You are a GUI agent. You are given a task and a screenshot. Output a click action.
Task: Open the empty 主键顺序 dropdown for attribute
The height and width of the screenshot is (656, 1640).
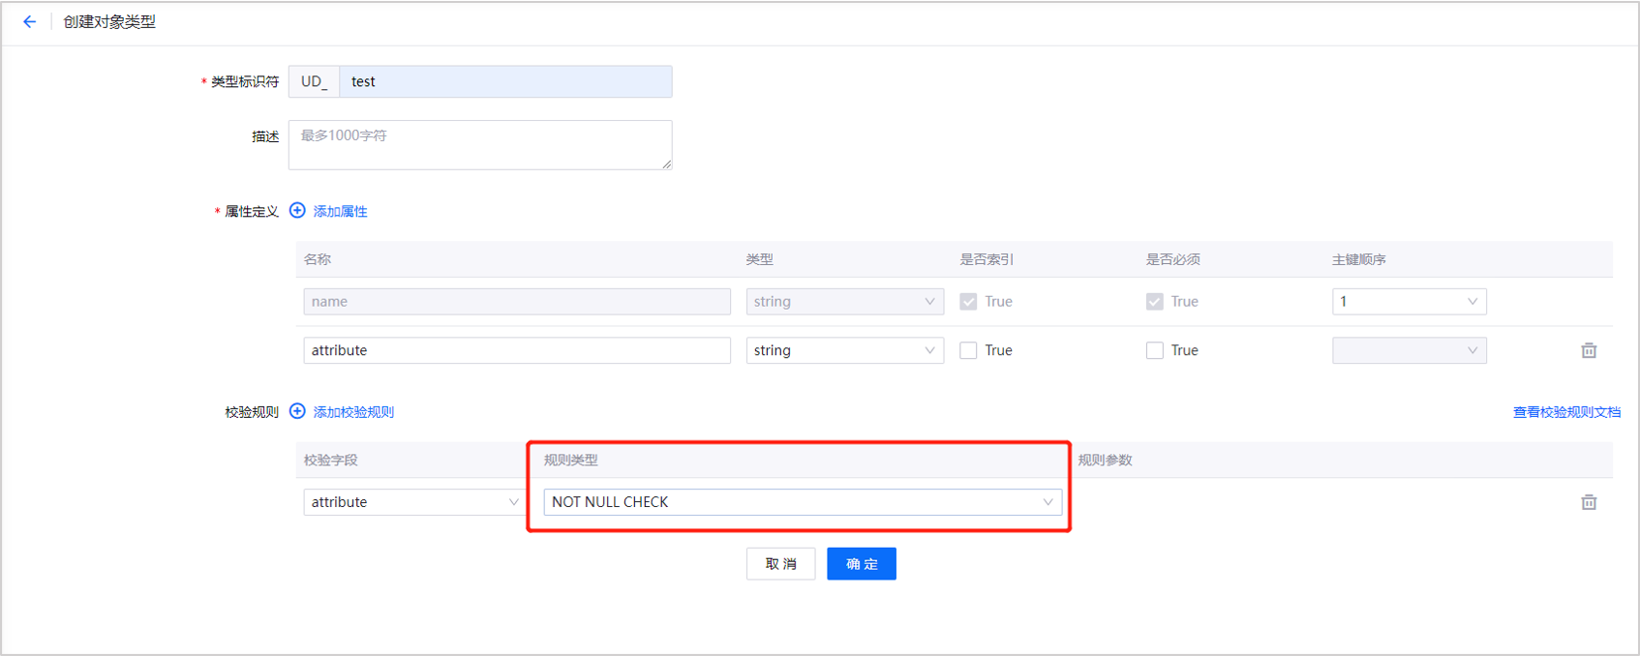click(1409, 350)
